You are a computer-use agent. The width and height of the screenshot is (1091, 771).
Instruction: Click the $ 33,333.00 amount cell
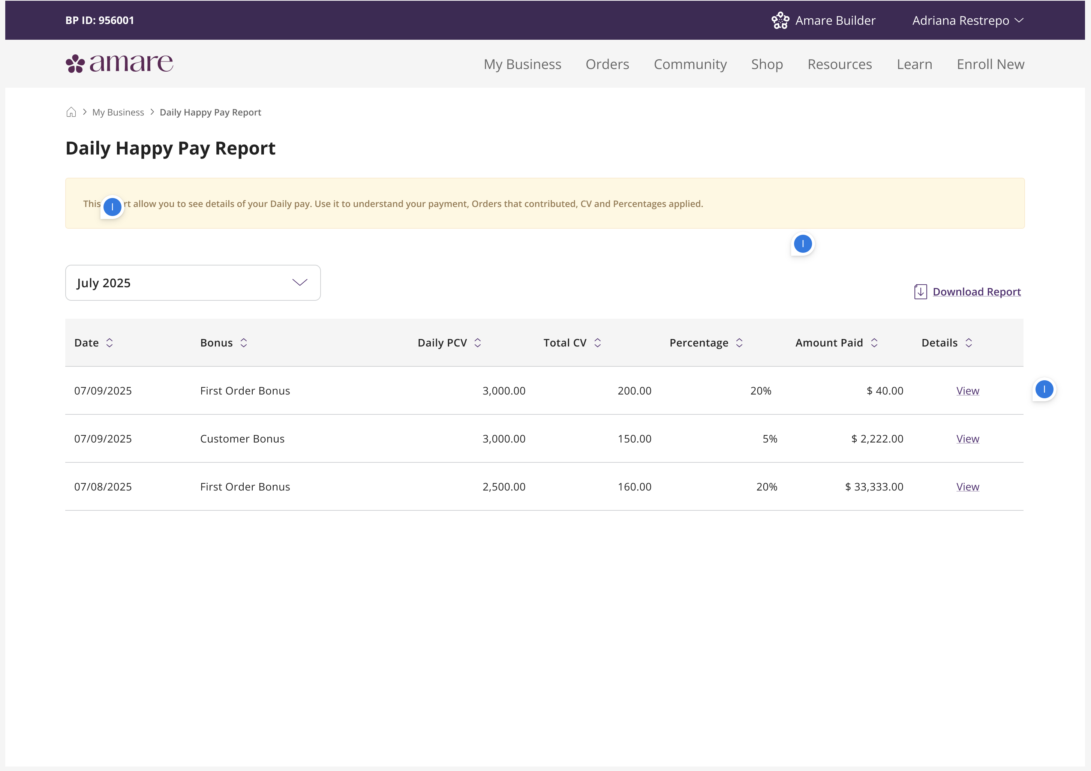[x=874, y=487]
